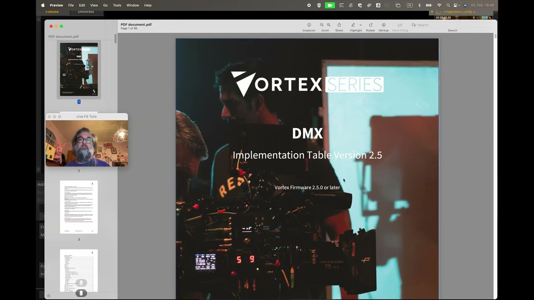
Task: Switch to Fixtures tab in background window
Action: coord(52,12)
